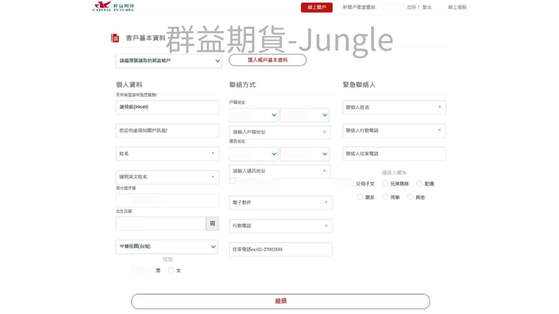
Task: Open the 線上服務 menu
Action: coord(457,7)
